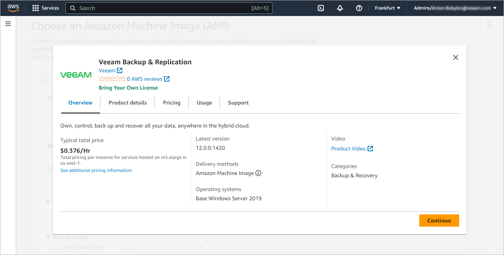Screen dimensions: 504x255
Task: Collapse the Pricing model section in background
Action: click(48, 237)
